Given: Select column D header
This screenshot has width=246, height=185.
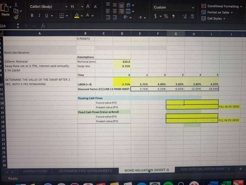Looking at the screenshot, I should [122, 33].
